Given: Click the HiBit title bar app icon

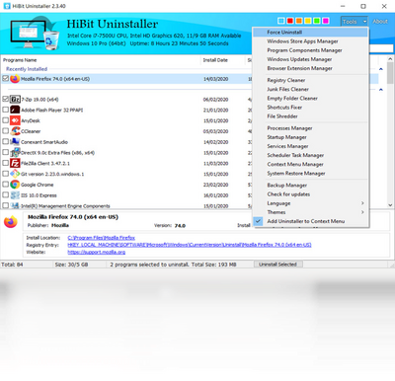Looking at the screenshot, I should [x=7, y=6].
